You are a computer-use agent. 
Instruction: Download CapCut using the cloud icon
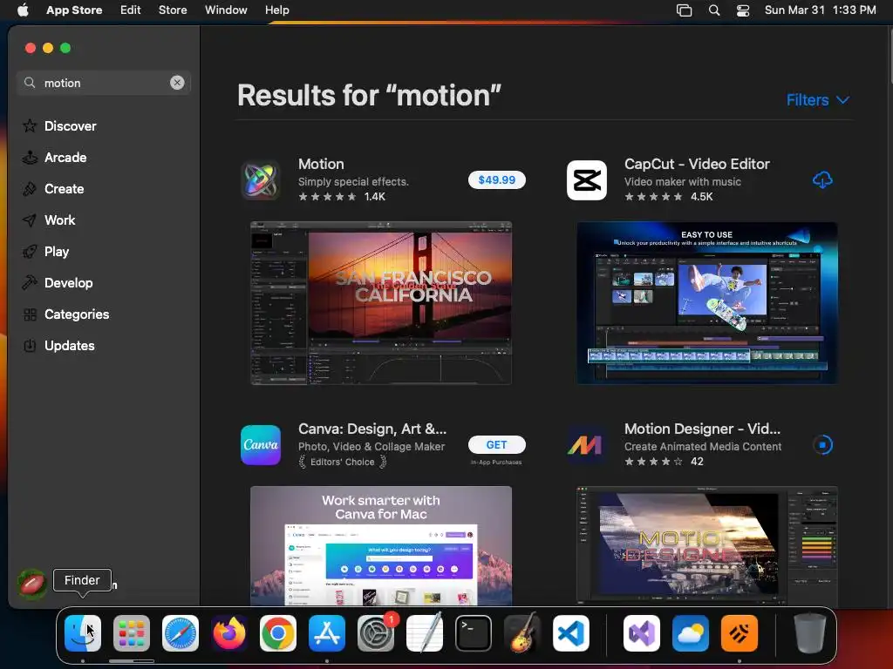[x=822, y=179]
